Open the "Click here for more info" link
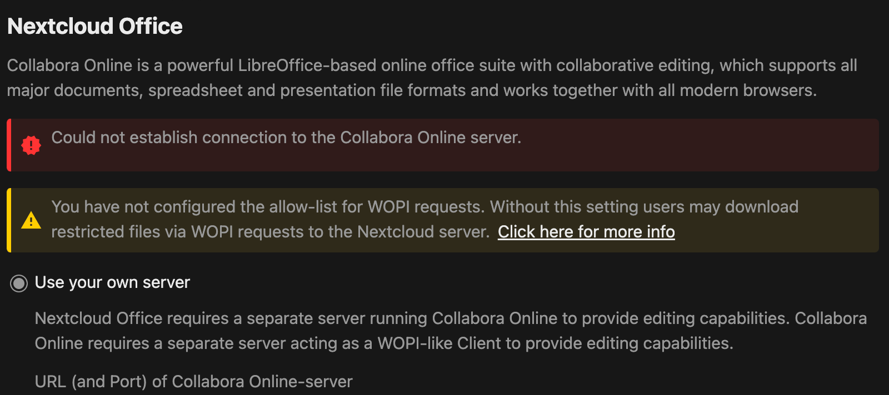 (x=586, y=232)
